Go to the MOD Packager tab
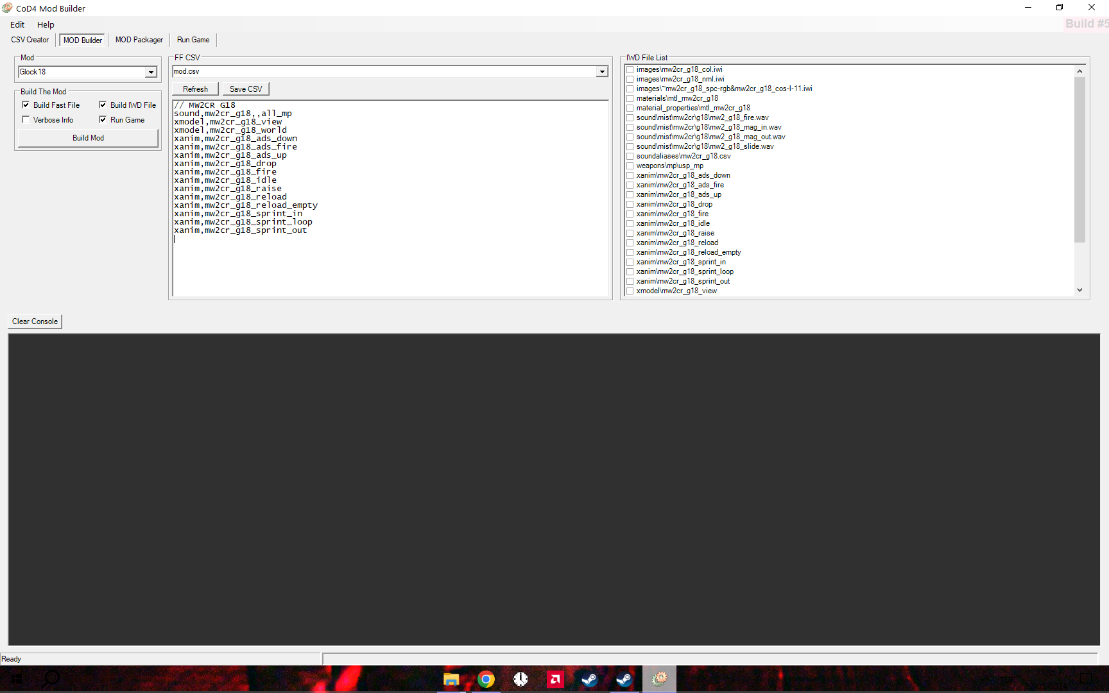The height and width of the screenshot is (693, 1109). (x=139, y=40)
